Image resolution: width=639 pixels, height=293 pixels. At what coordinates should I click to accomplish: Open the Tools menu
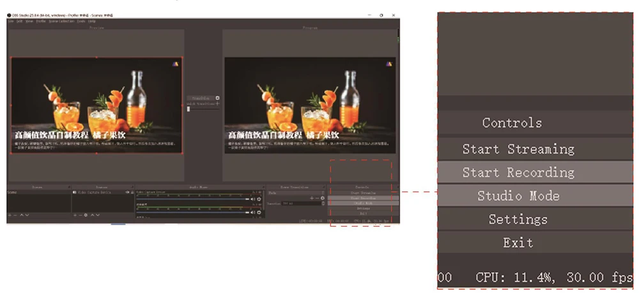coord(81,21)
